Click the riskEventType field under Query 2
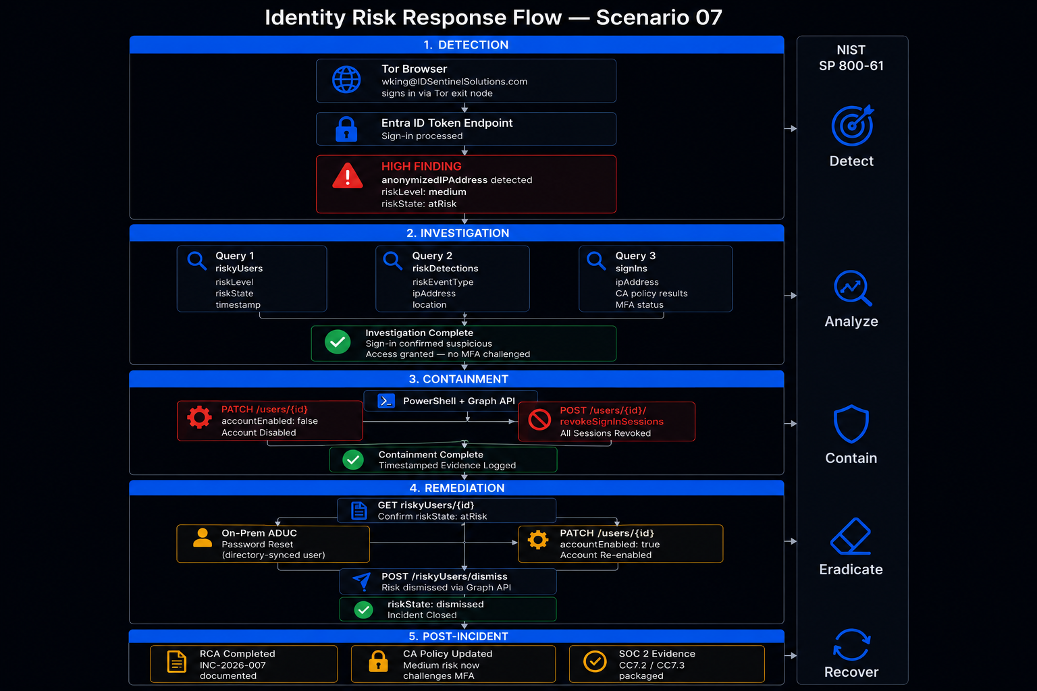The height and width of the screenshot is (691, 1037). (443, 282)
